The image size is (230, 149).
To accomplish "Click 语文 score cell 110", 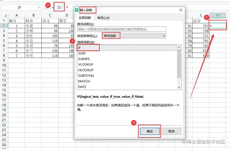I will point(50,41).
